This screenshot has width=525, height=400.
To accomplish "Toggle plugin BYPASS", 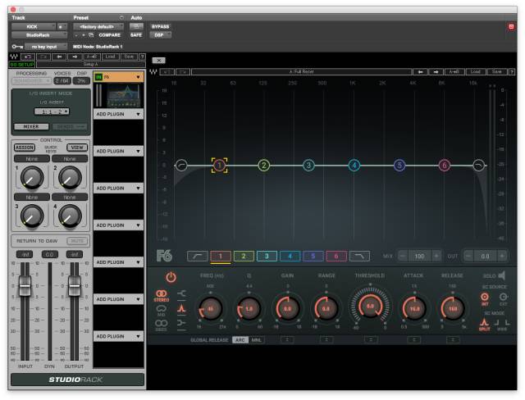I will [161, 26].
